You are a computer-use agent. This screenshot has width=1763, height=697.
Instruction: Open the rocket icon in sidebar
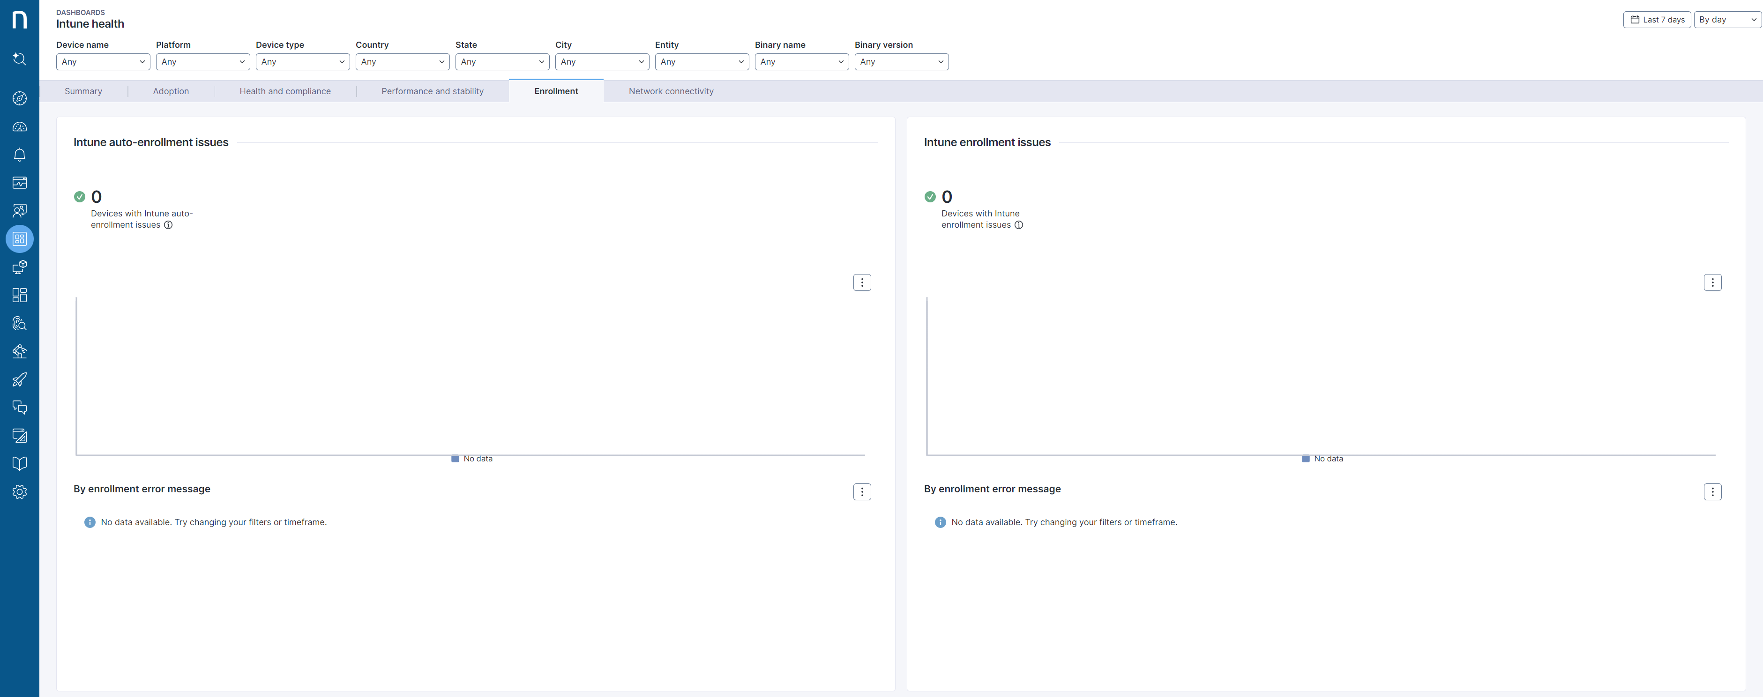[x=20, y=379]
